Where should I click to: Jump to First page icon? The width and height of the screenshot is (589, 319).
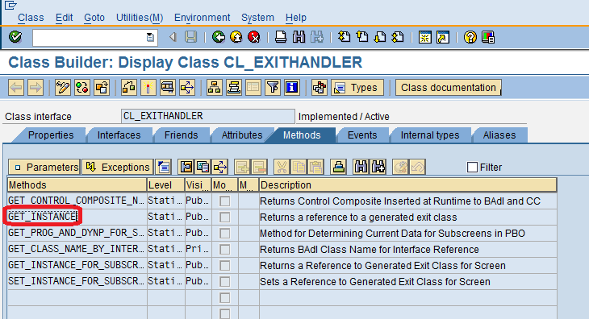tap(344, 37)
